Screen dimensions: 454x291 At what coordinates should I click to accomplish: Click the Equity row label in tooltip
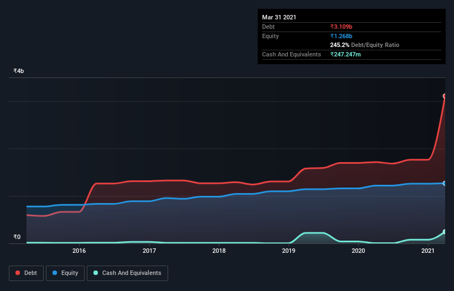[270, 36]
